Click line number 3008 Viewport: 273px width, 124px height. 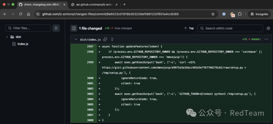pyautogui.click(x=90, y=120)
